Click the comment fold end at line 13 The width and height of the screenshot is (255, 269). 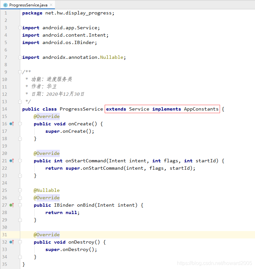click(20, 102)
